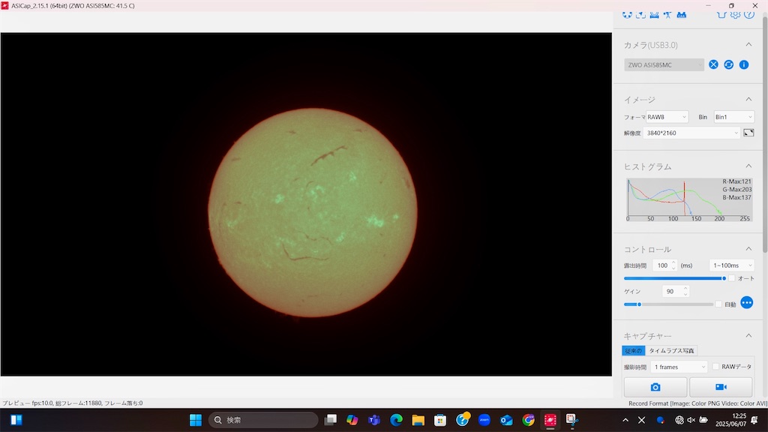Click the B-Max:137 histogram value
Image resolution: width=768 pixels, height=432 pixels.
736,197
